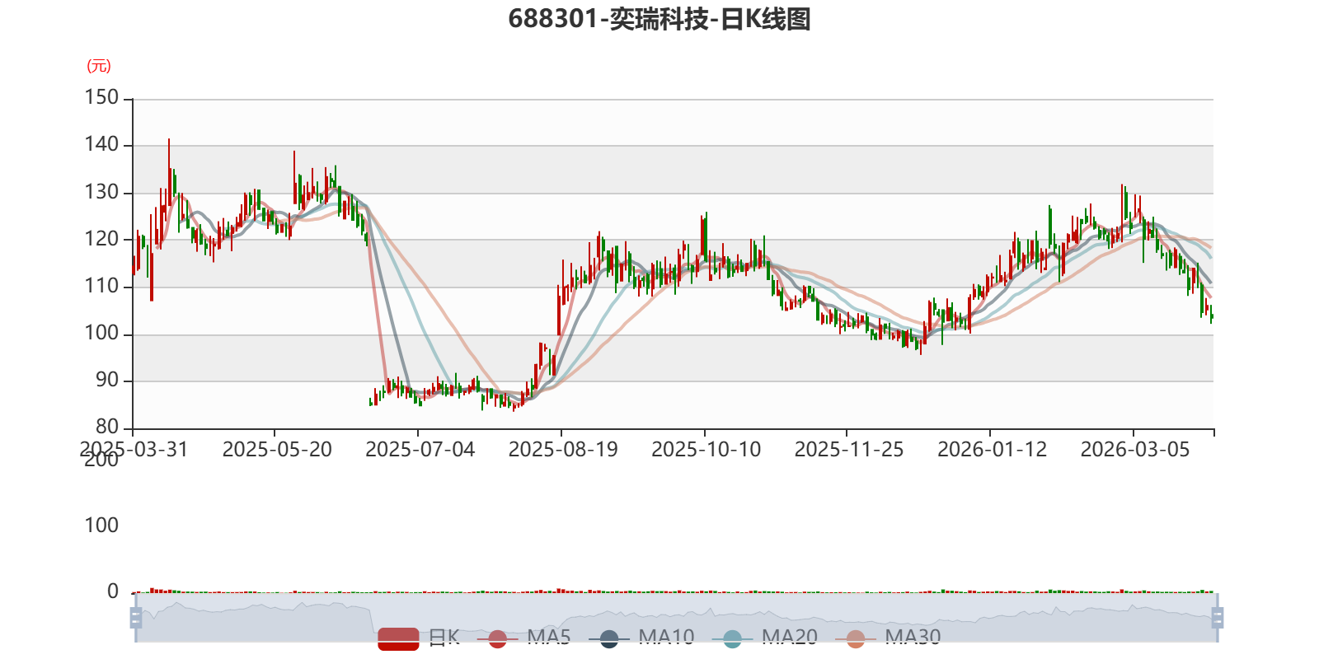This screenshot has height=659, width=1319.
Task: Click the 80 price axis label
Action: pyautogui.click(x=108, y=427)
